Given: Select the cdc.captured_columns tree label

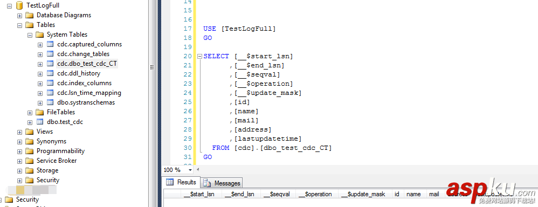Looking at the screenshot, I should click(89, 44).
